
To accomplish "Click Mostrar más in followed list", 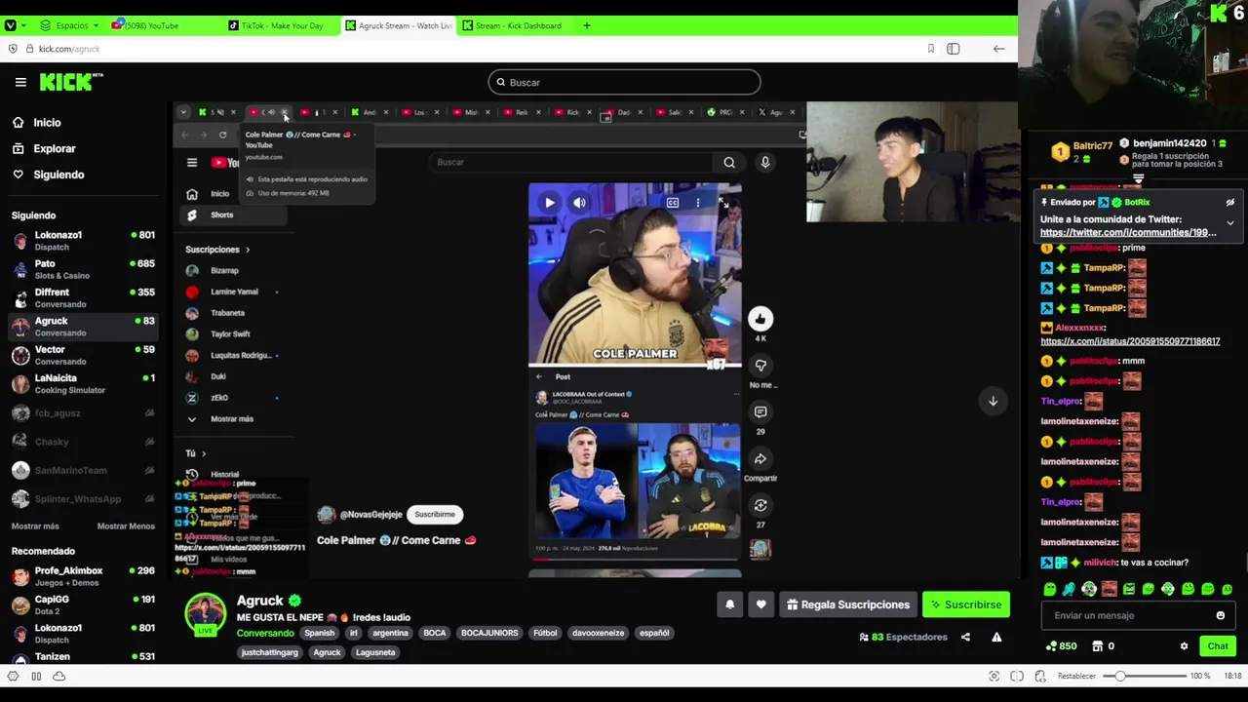I will tap(35, 526).
